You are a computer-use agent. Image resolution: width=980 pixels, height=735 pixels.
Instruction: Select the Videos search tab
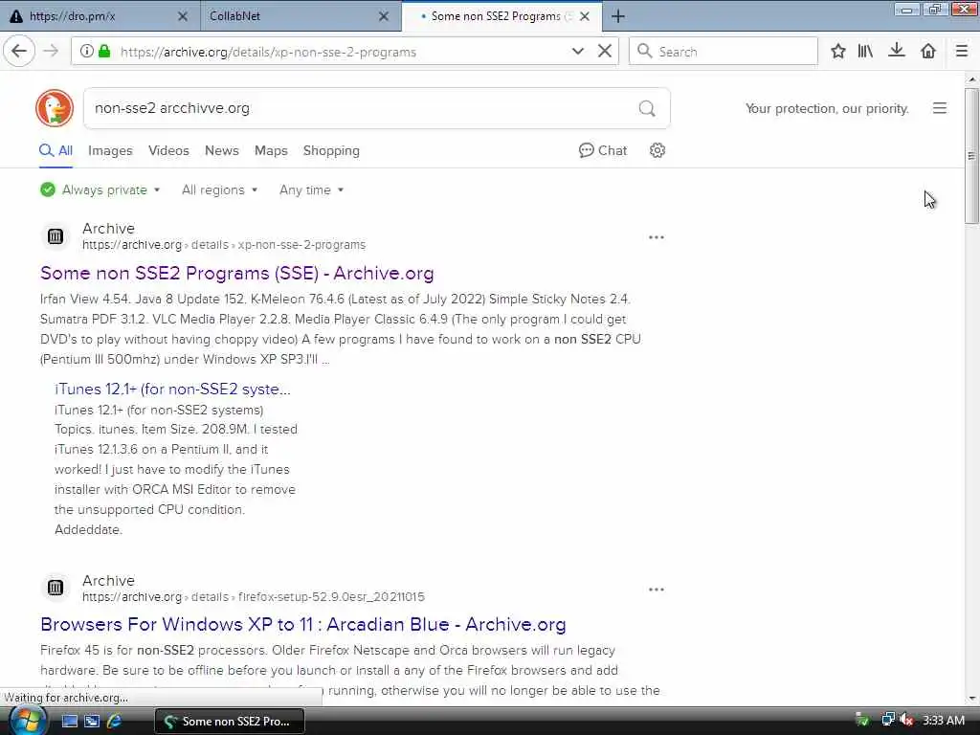168,150
